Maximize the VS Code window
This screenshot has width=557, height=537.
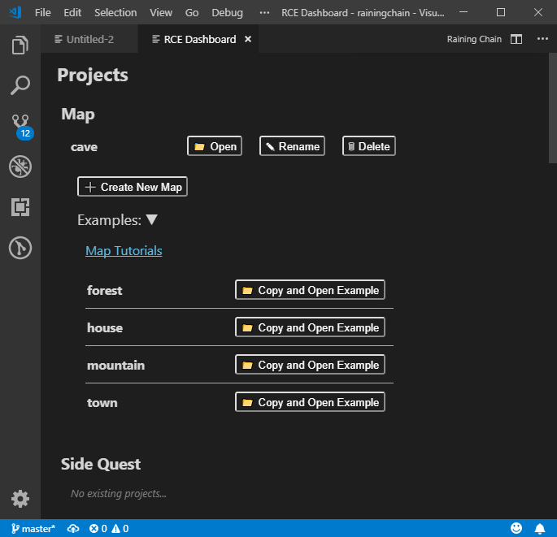pos(501,12)
